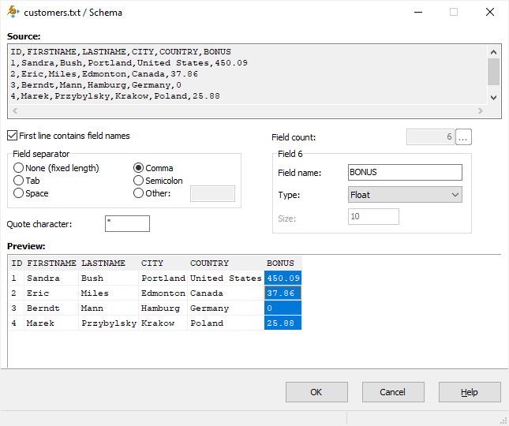Image resolution: width=509 pixels, height=426 pixels.
Task: Click the Quote character input field
Action: [127, 223]
